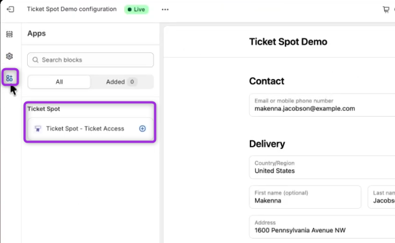Click the Last name field

pos(381,197)
